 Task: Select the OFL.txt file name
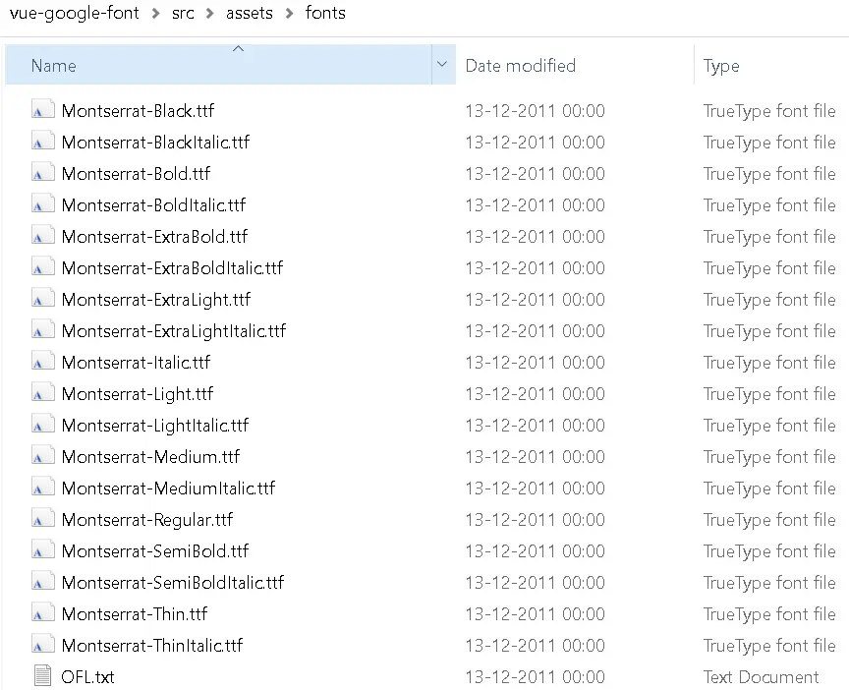pyautogui.click(x=87, y=676)
